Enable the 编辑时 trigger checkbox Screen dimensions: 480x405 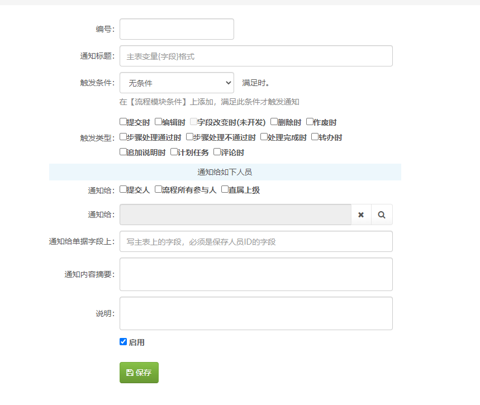(x=159, y=122)
